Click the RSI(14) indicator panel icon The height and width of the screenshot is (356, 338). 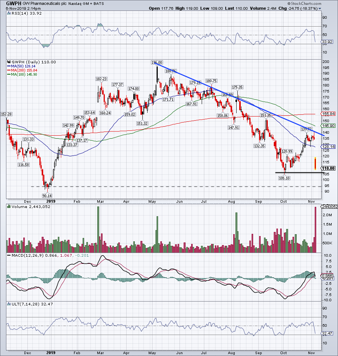9,13
